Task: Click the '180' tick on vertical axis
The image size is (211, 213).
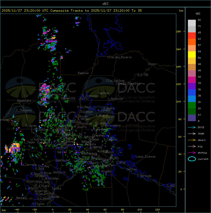Action: pyautogui.click(x=179, y=31)
